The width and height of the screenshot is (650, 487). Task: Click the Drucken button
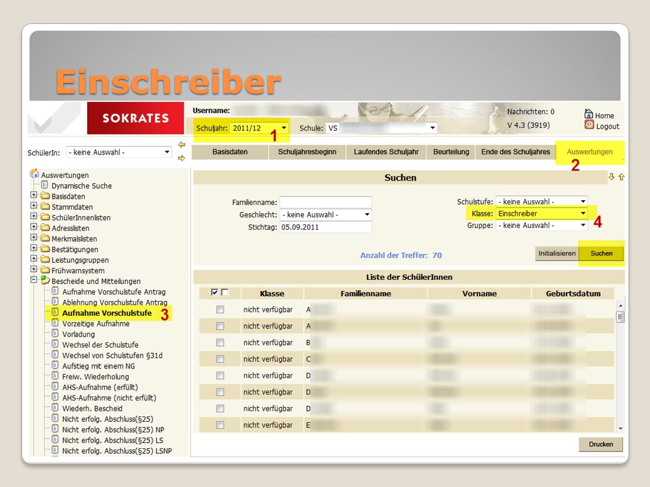[x=601, y=444]
